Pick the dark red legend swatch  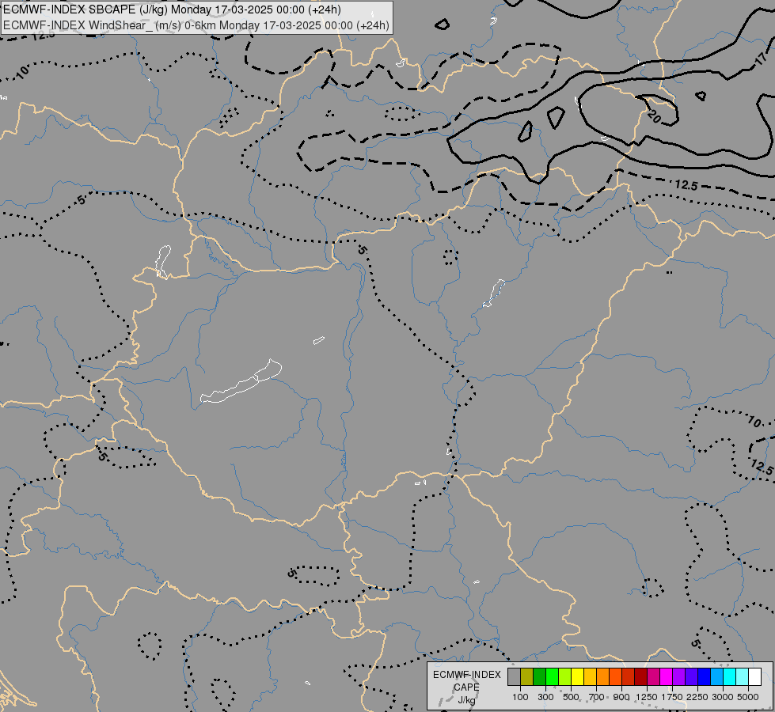(x=640, y=676)
